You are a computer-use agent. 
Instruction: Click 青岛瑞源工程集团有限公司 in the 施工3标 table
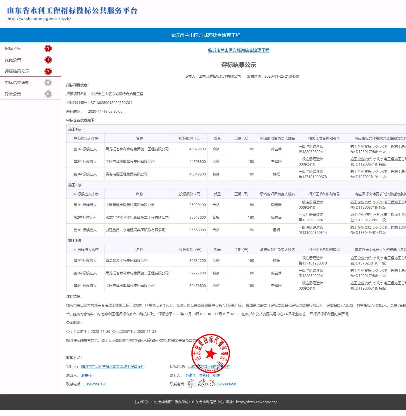click(127, 261)
